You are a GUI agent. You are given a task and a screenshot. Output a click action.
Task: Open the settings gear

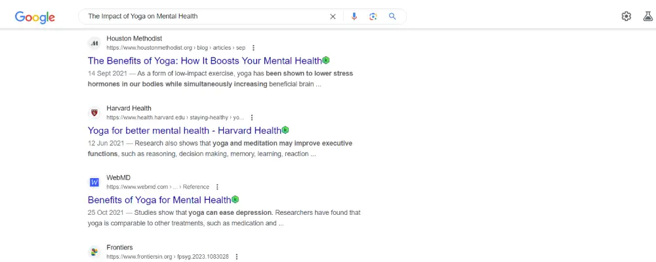626,17
